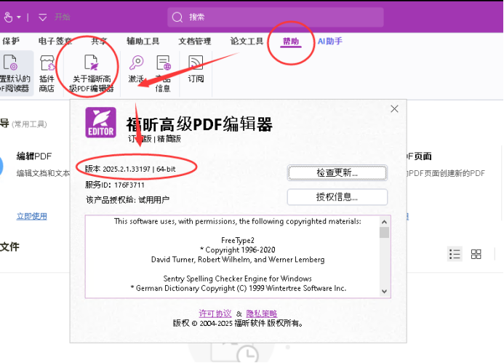Open 产品信息 from the ribbon

[x=163, y=63]
